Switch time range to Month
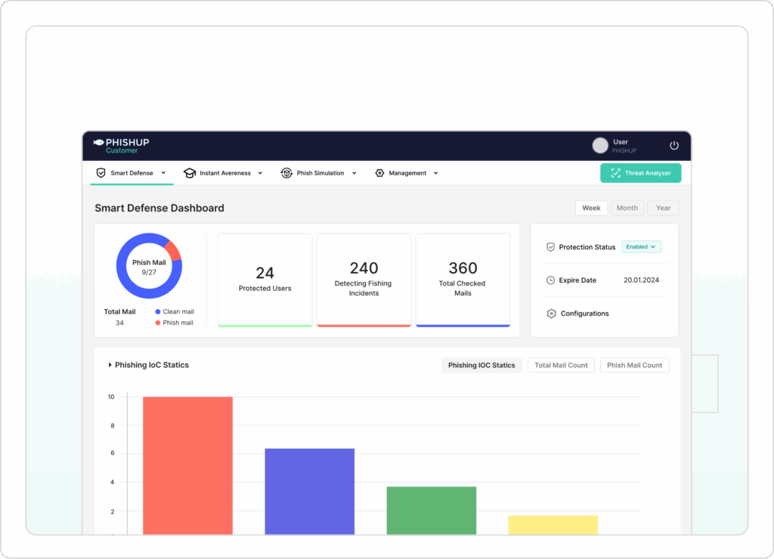 (627, 208)
